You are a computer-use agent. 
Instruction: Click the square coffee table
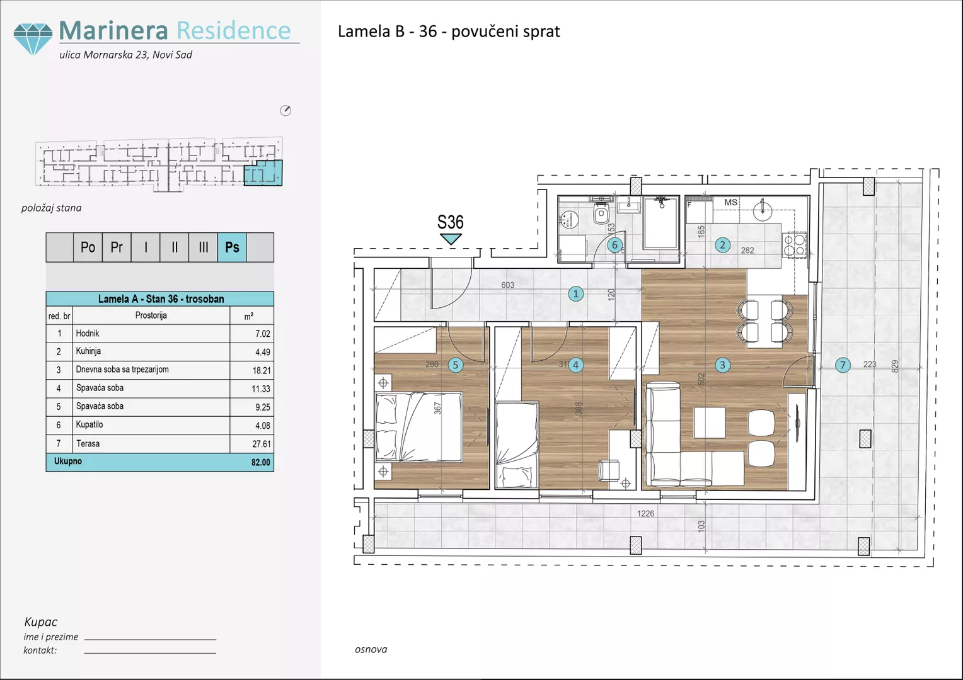[710, 422]
